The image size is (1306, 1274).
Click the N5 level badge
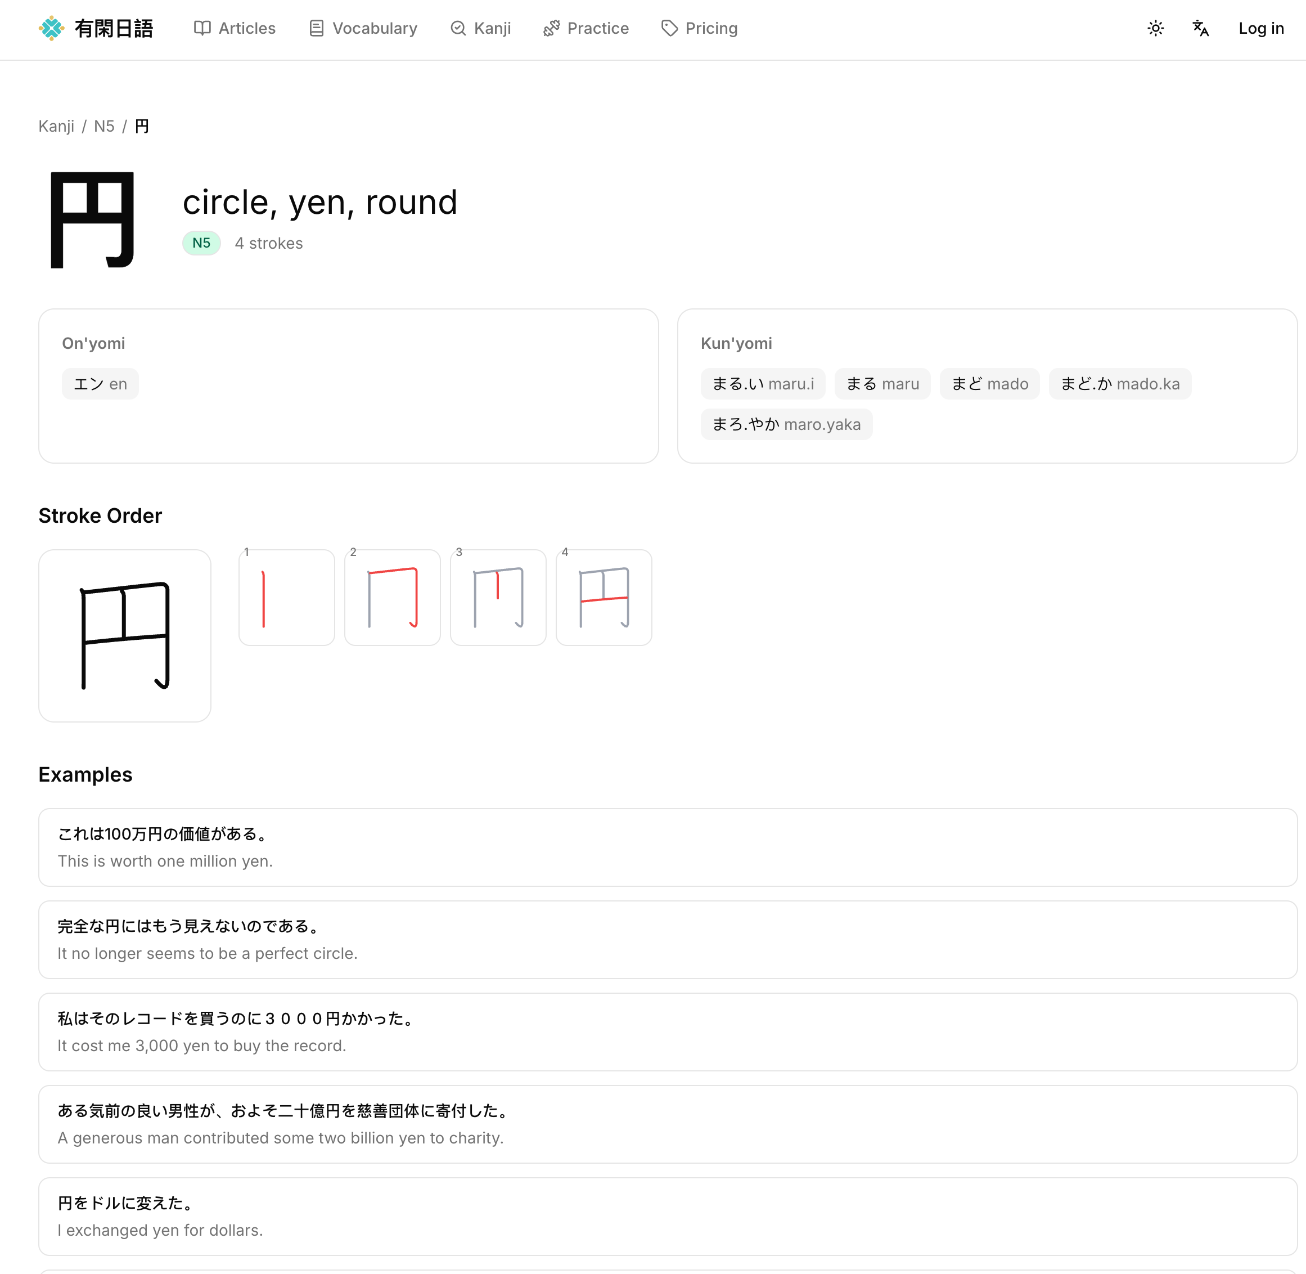tap(201, 243)
